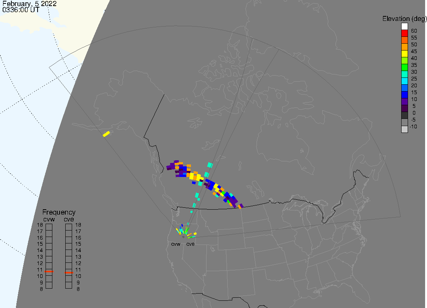Click "8" on the cve frequency scale

click(78, 289)
